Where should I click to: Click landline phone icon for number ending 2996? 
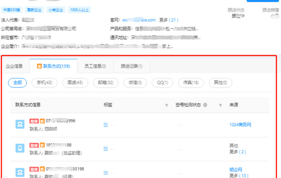20,124
